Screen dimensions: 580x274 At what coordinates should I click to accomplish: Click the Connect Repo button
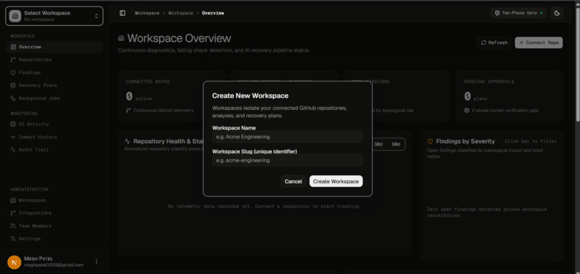(538, 42)
